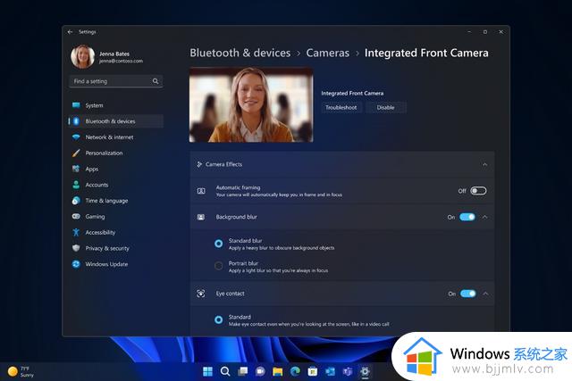Click the System monitor icon in sidebar

76,105
